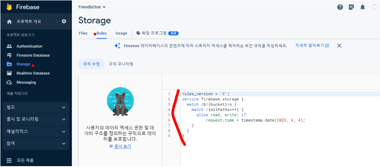The image size is (380, 167).
Task: Click the 신규 badge
Action: click(173, 33)
